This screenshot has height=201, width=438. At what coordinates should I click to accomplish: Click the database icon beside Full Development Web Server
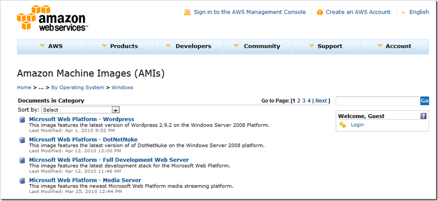tap(22, 161)
